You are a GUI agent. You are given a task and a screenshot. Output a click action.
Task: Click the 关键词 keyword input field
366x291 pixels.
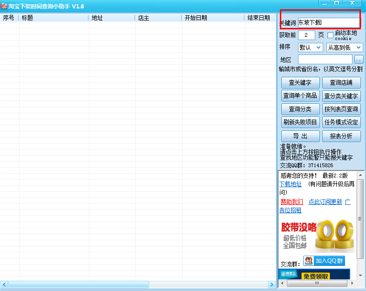[x=329, y=23]
